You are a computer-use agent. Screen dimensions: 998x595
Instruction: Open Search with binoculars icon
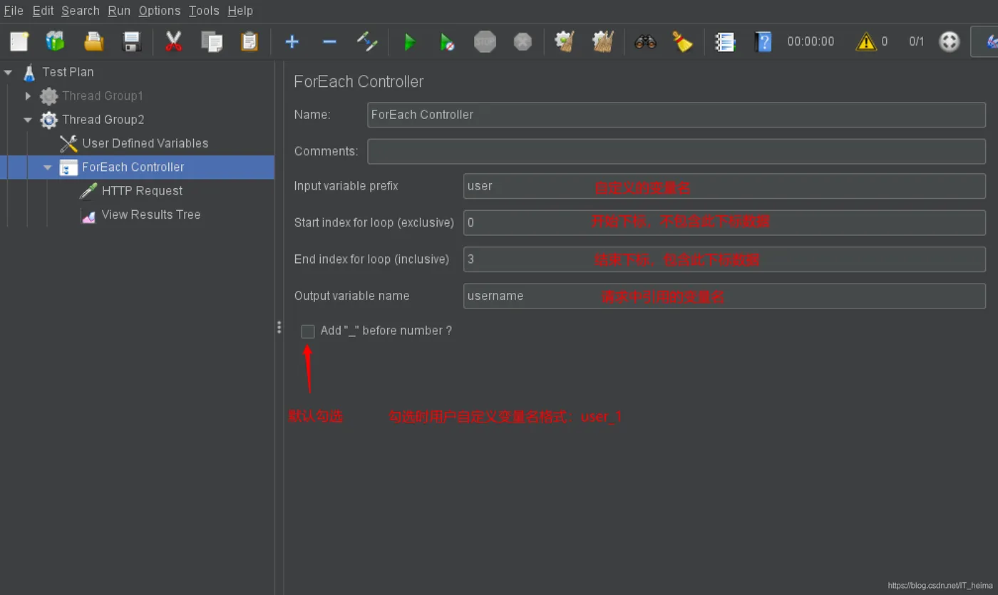coord(645,42)
